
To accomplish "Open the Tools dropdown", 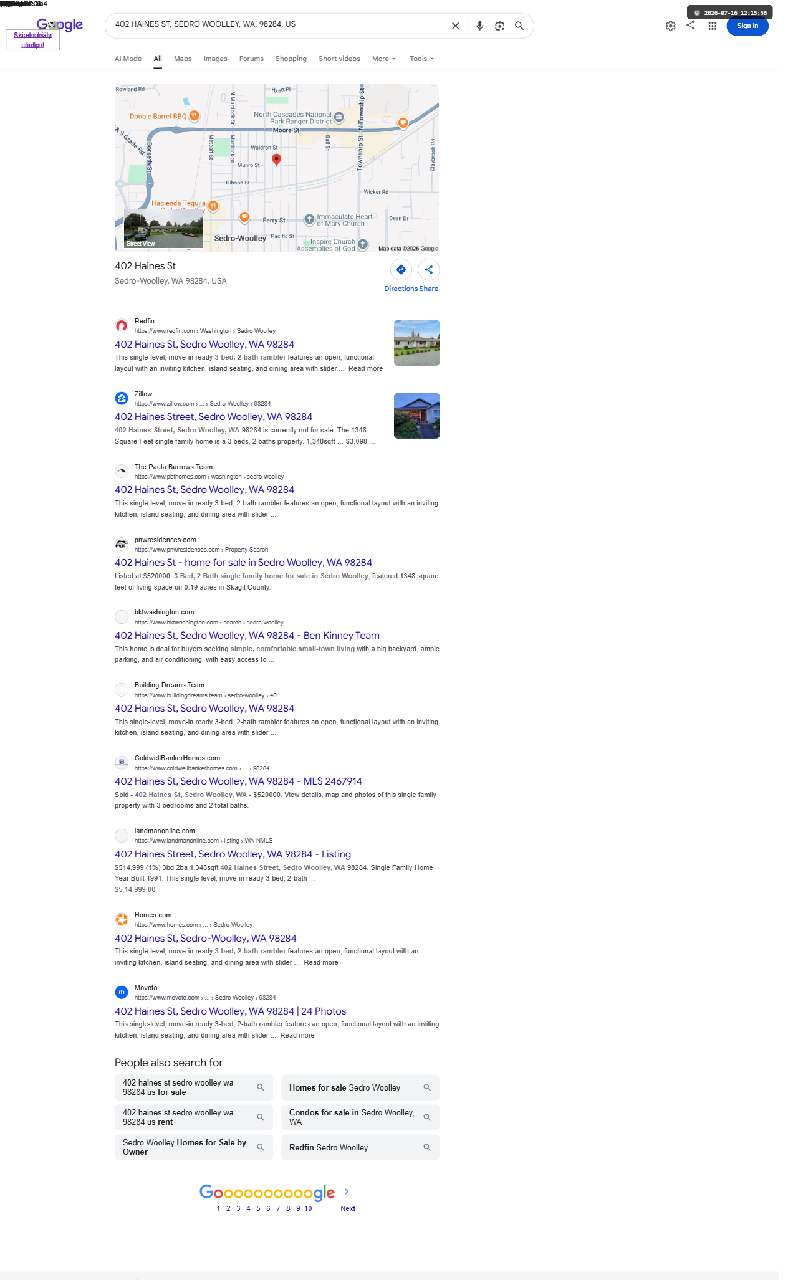I will tap(422, 59).
